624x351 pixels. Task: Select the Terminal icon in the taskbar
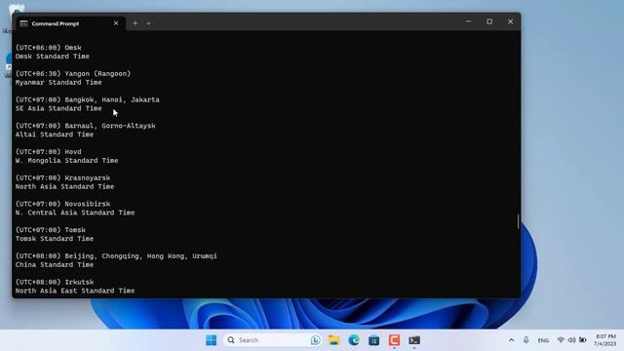414,340
